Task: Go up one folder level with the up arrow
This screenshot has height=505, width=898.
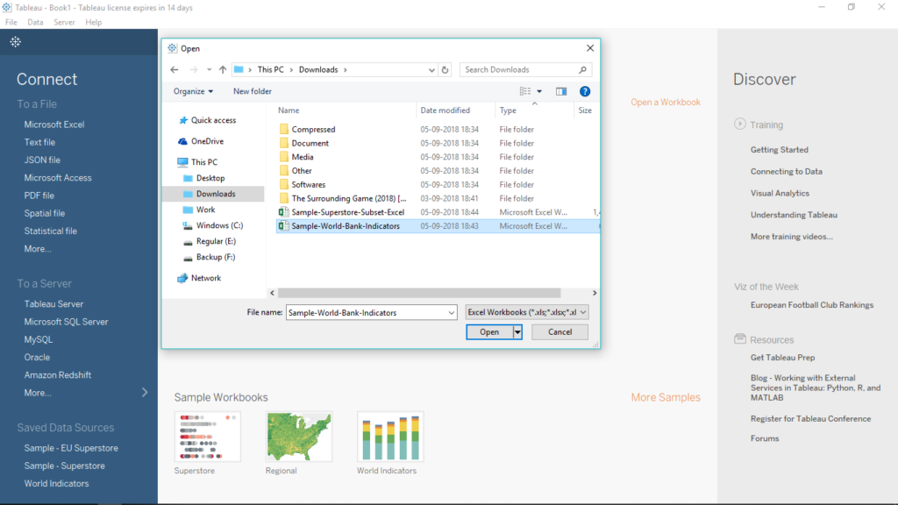Action: coord(223,70)
